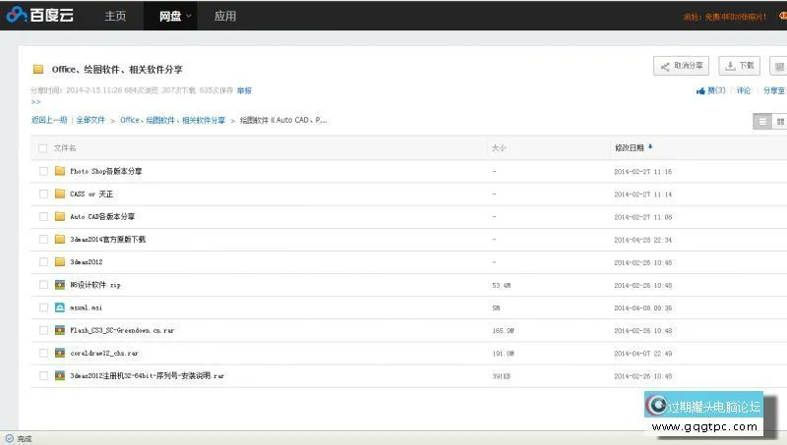The width and height of the screenshot is (787, 445).
Task: Open the Photo Shop各版本分享 folder name
Action: tap(106, 171)
